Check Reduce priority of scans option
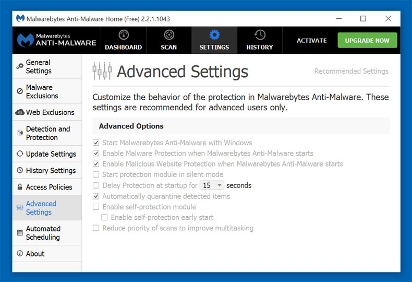Viewport: 412px width, 282px height. coord(96,228)
